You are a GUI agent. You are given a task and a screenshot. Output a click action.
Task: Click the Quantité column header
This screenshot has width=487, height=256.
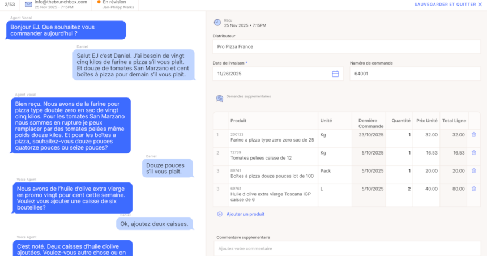point(401,121)
